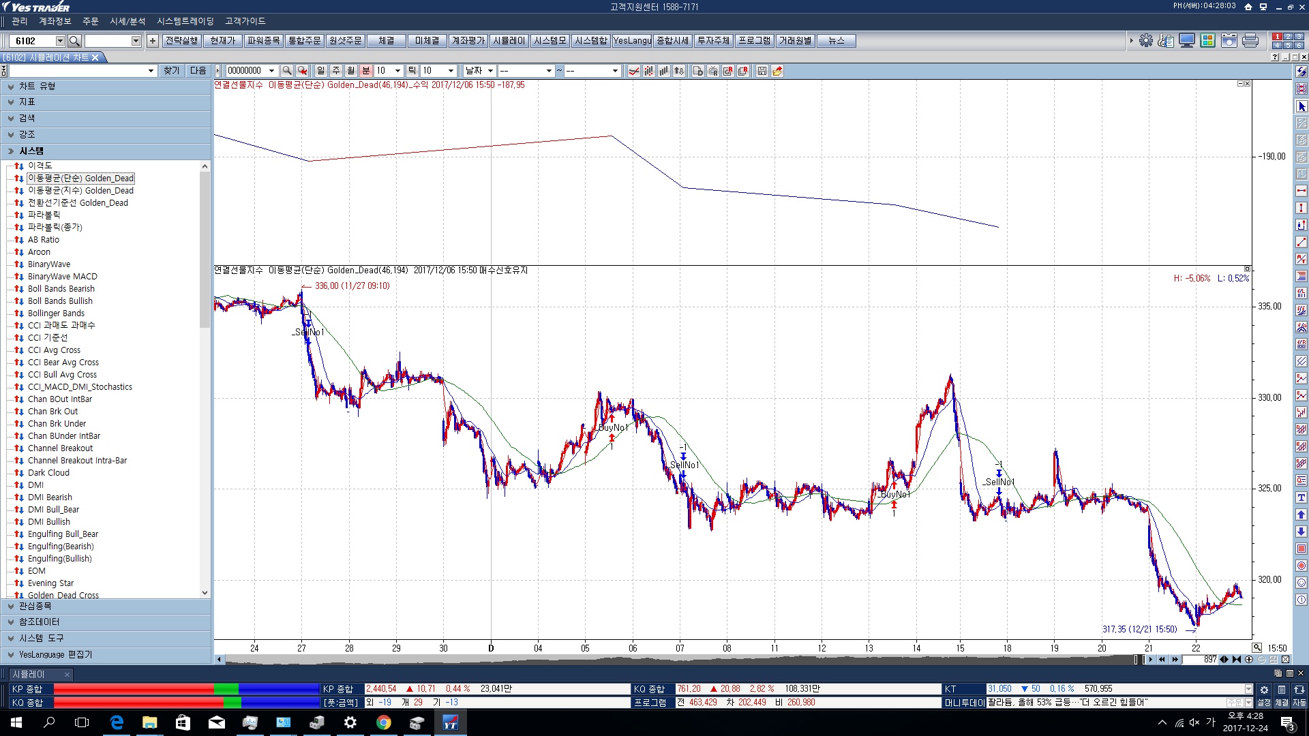Toggle the 일 (daily) period button
Viewport: 1309px width, 736px height.
tap(321, 71)
